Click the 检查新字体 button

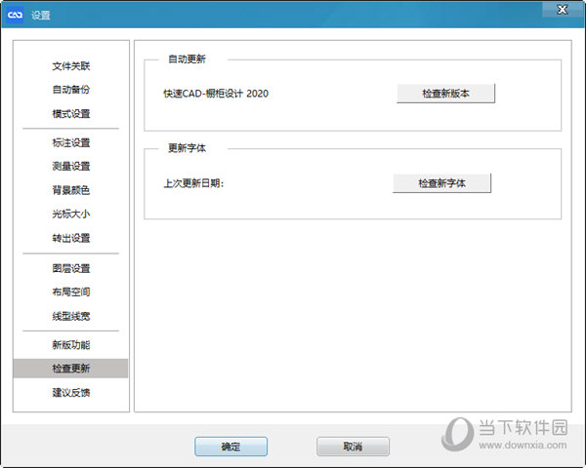click(441, 183)
